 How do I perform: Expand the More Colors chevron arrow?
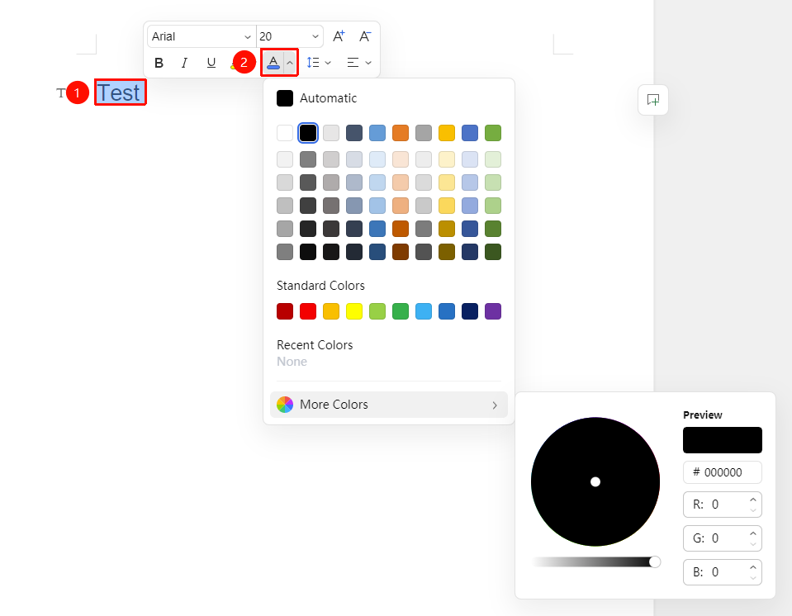pyautogui.click(x=495, y=405)
